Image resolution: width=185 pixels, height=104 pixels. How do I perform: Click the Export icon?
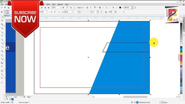45,8
